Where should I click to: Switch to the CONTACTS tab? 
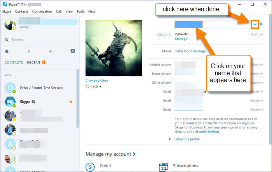click(14, 63)
